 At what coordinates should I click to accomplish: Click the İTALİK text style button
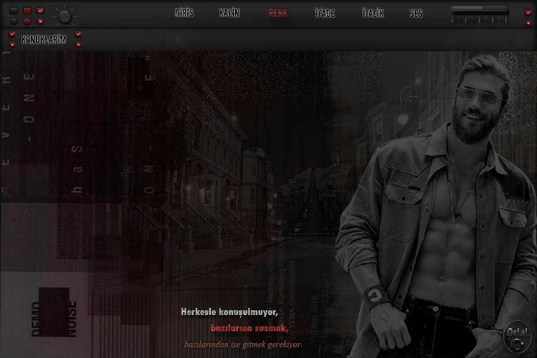point(373,13)
